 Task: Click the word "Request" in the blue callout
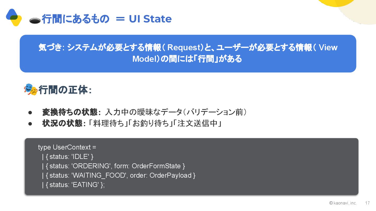[183, 48]
